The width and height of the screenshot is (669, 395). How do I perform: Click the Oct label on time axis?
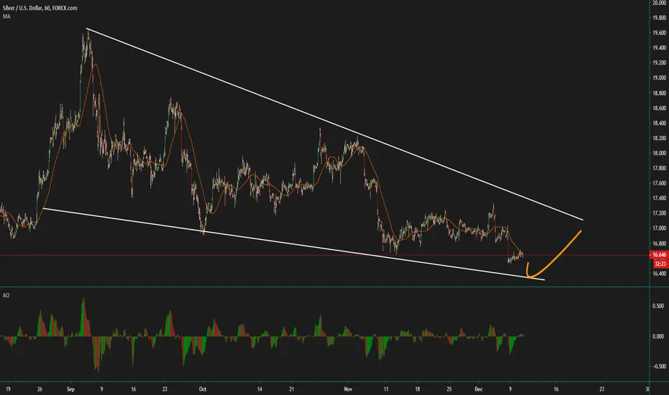[x=202, y=389]
